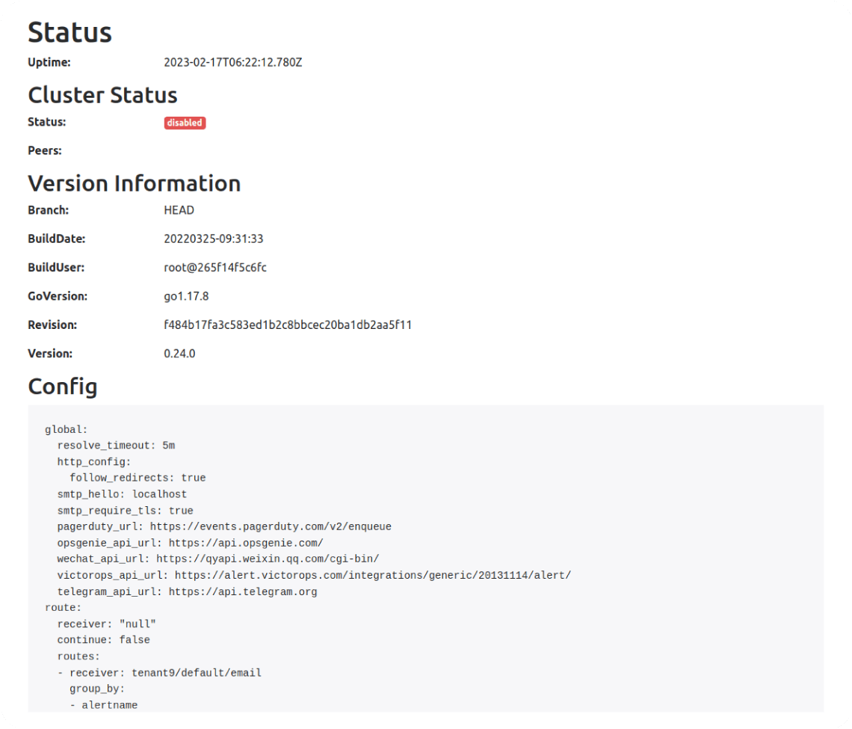Select the Branch value HEAD

[179, 210]
